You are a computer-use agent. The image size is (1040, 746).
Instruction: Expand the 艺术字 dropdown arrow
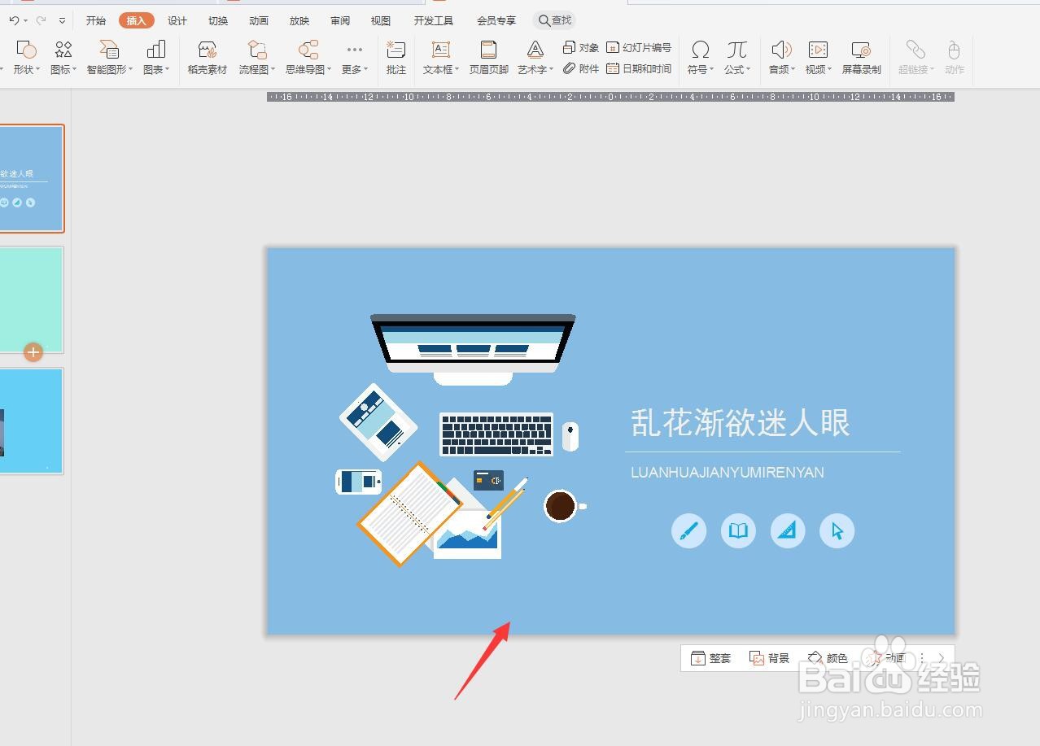pyautogui.click(x=552, y=70)
